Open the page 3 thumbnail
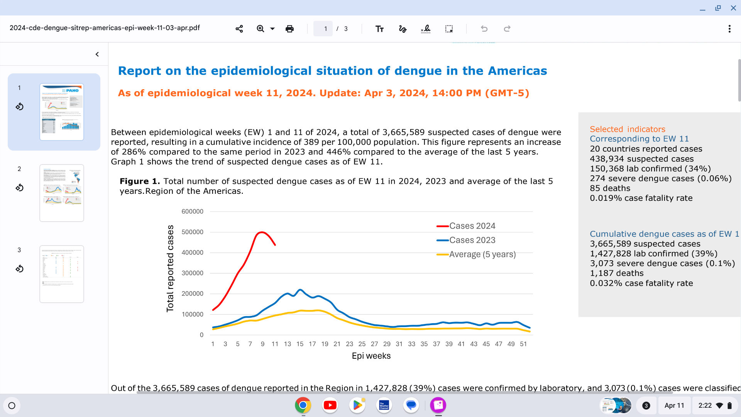 [x=62, y=274]
